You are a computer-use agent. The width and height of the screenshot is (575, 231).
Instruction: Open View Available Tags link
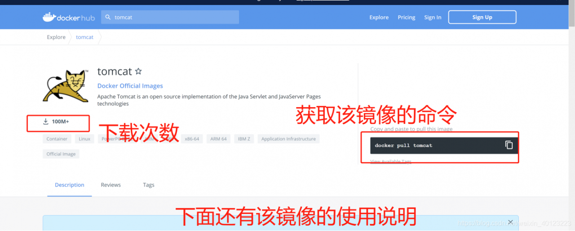pyautogui.click(x=391, y=161)
